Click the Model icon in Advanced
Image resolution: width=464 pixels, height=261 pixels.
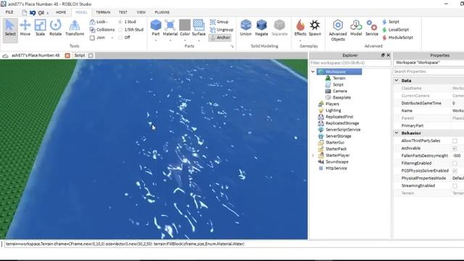[x=356, y=28]
